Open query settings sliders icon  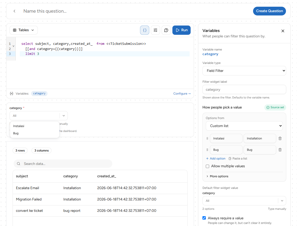[155, 30]
